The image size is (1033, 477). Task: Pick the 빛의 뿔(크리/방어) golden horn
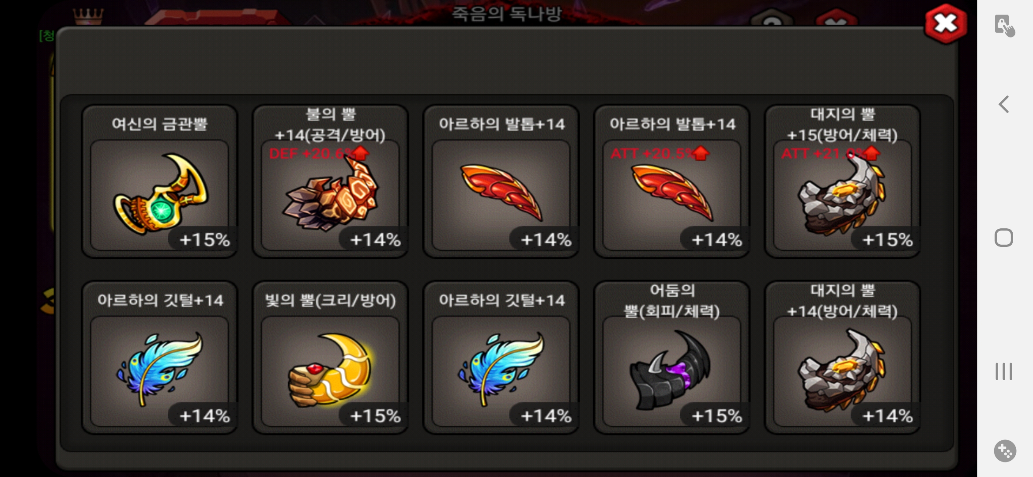pos(330,357)
